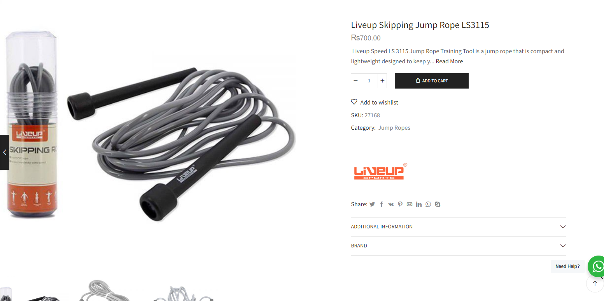
Task: Share through WhatsApp icon in share row
Action: tap(428, 204)
